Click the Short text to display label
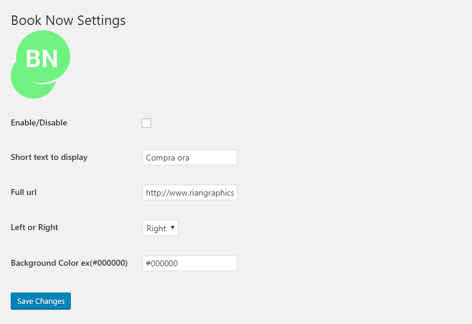Viewport: 472px width, 324px height. click(49, 158)
